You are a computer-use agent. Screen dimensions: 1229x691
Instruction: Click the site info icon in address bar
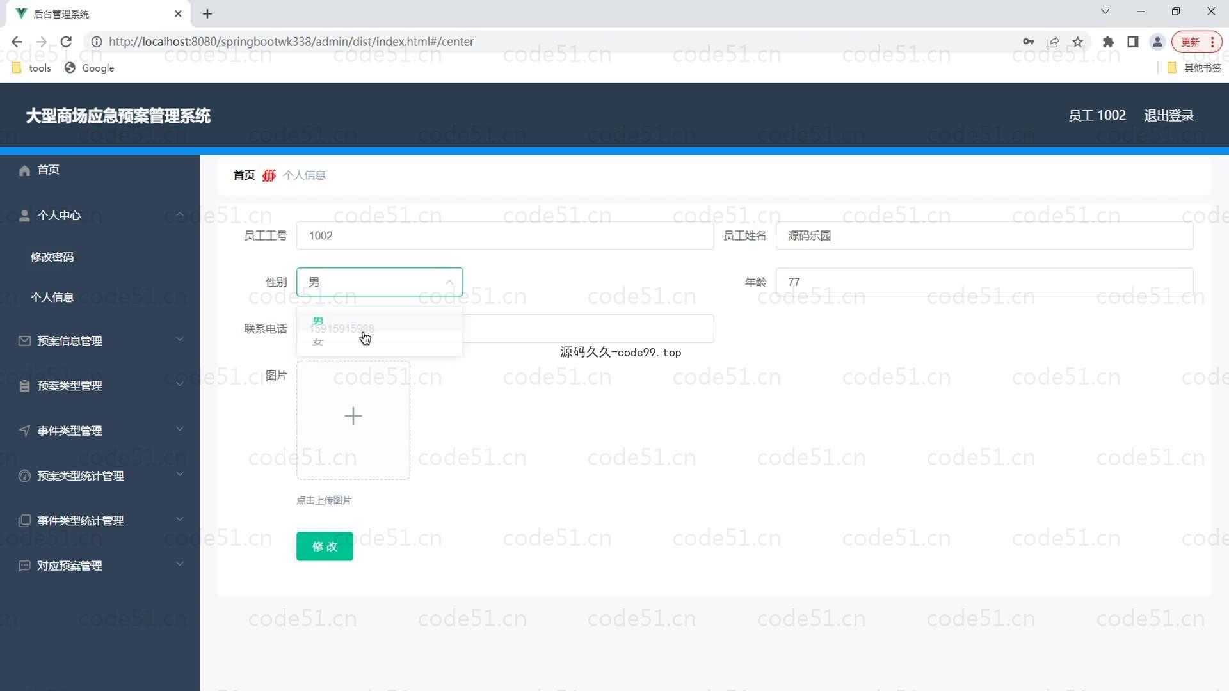[97, 42]
